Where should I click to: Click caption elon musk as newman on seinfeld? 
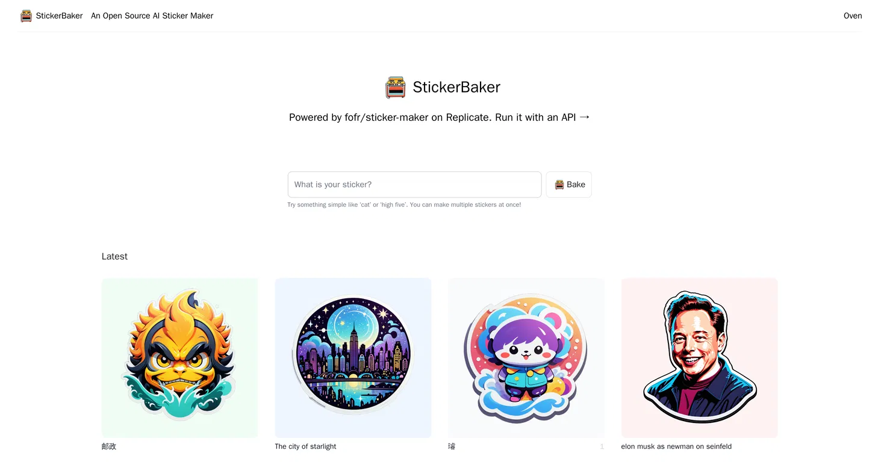click(x=676, y=446)
